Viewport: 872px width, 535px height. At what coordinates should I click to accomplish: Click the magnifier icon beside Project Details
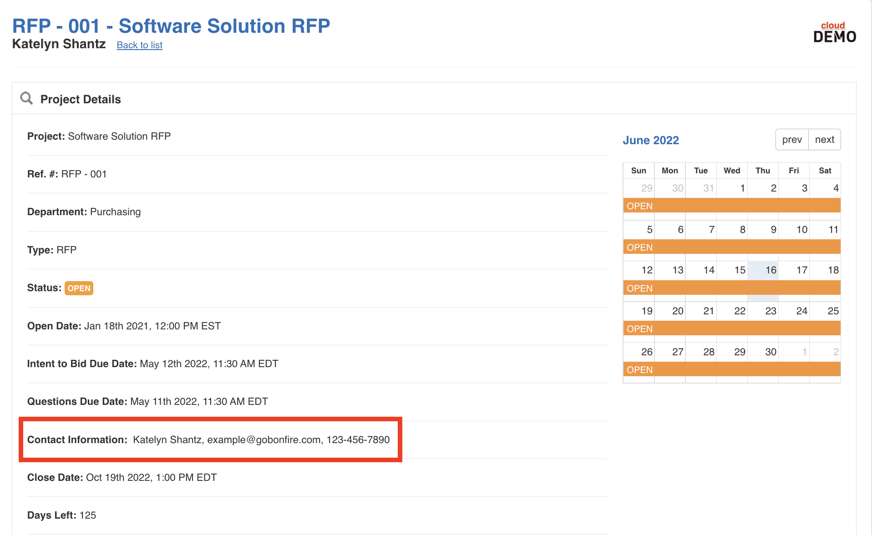tap(26, 98)
